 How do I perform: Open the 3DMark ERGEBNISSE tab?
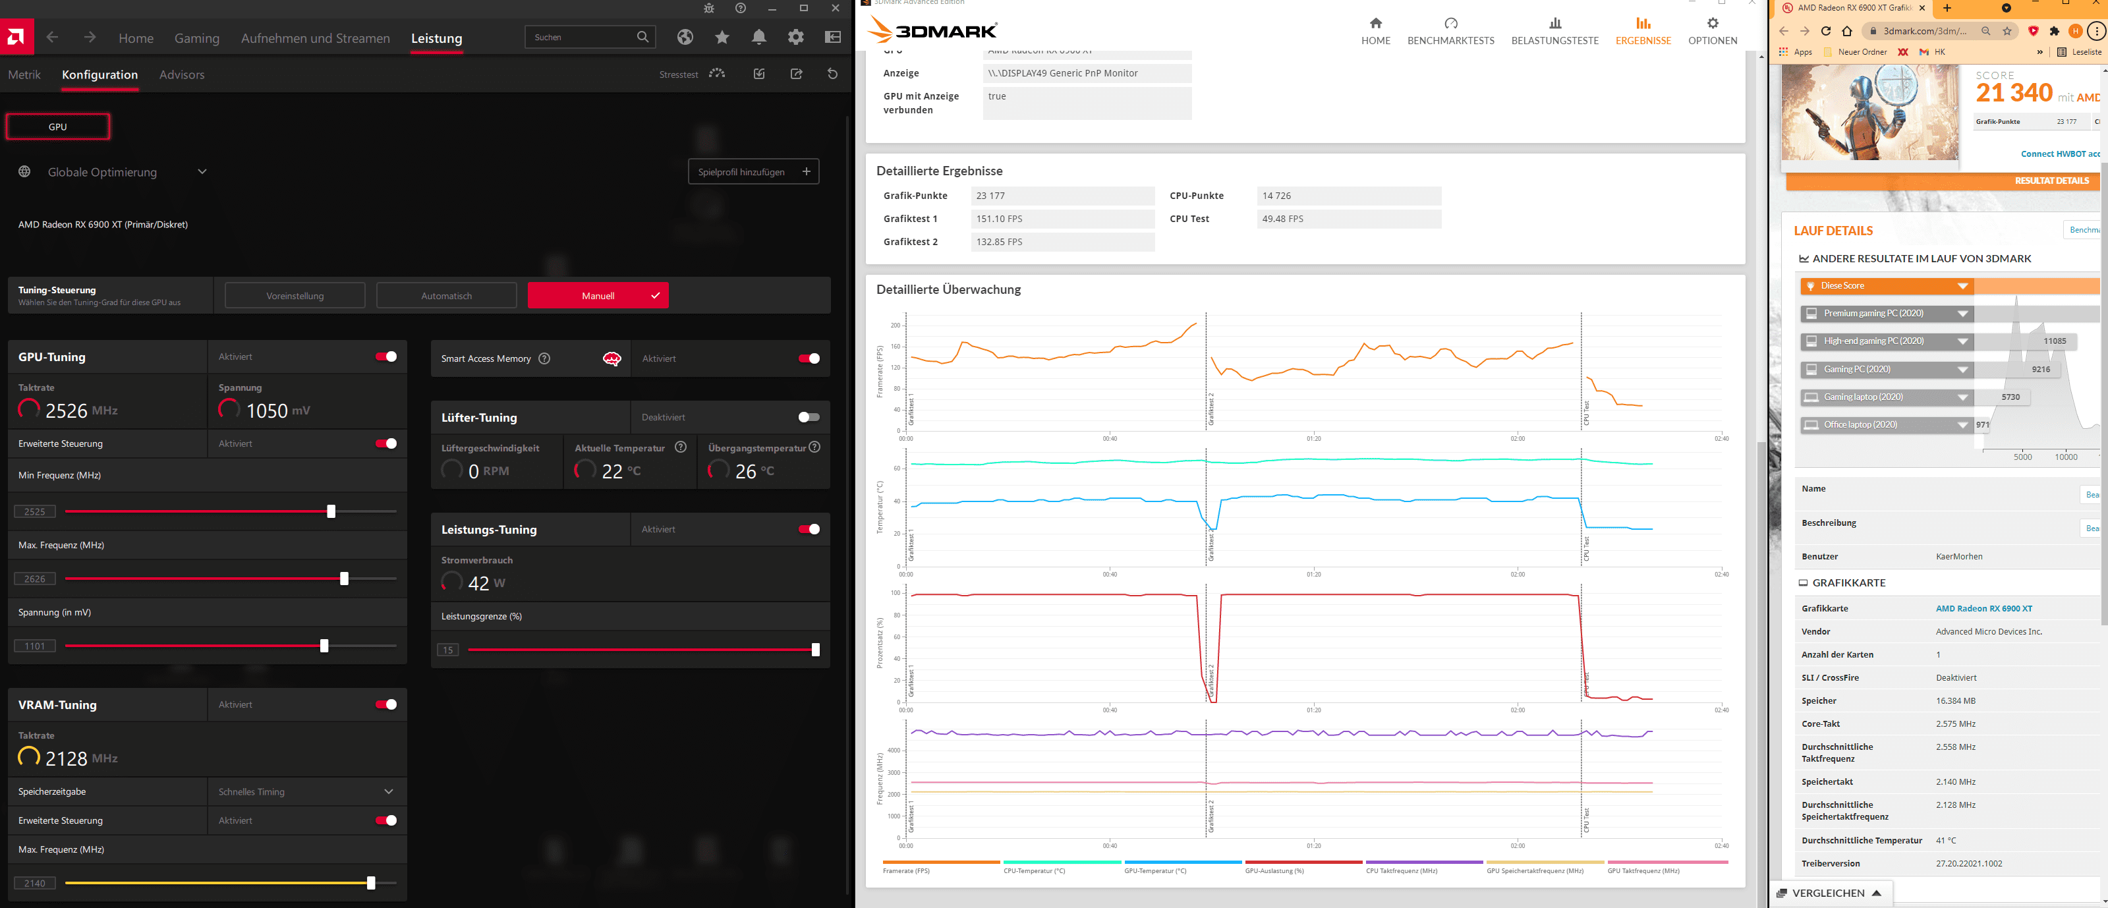[1643, 31]
